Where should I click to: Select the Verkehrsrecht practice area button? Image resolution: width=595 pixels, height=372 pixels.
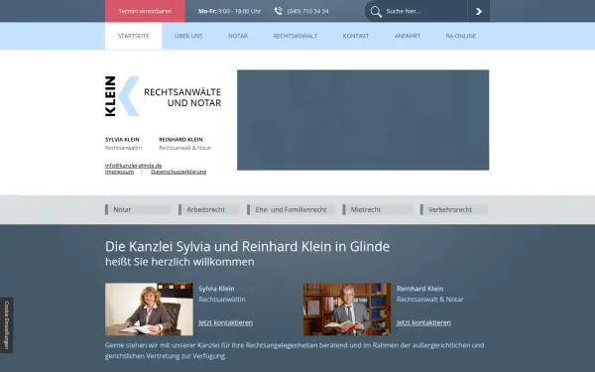[454, 209]
